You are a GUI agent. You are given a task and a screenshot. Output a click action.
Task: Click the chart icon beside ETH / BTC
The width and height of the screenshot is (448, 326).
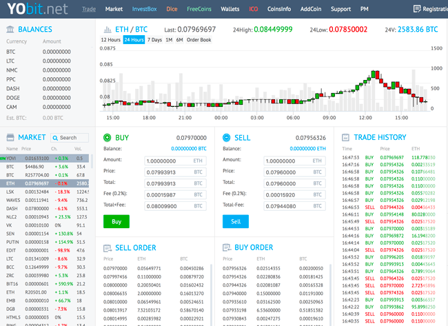click(x=107, y=29)
